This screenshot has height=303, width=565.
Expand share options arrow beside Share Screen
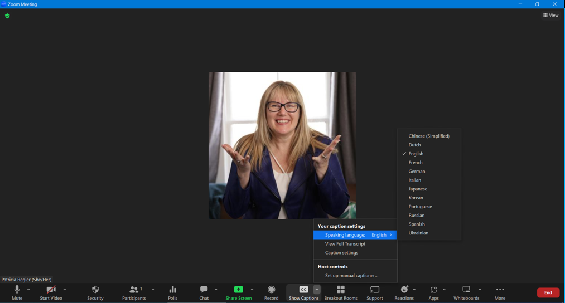pyautogui.click(x=252, y=289)
